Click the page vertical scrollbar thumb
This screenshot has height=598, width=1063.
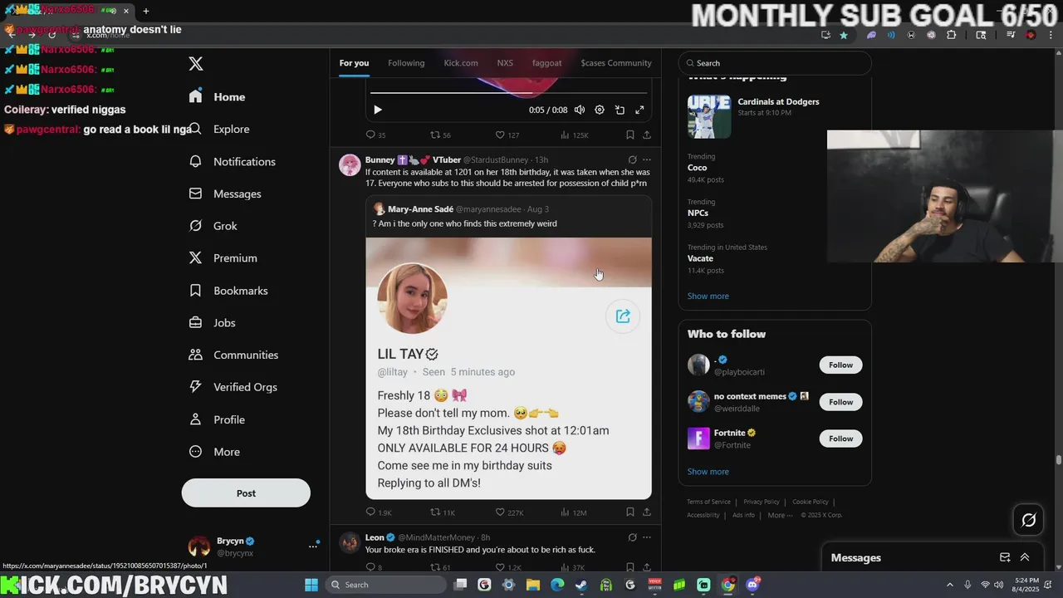[x=1059, y=459]
